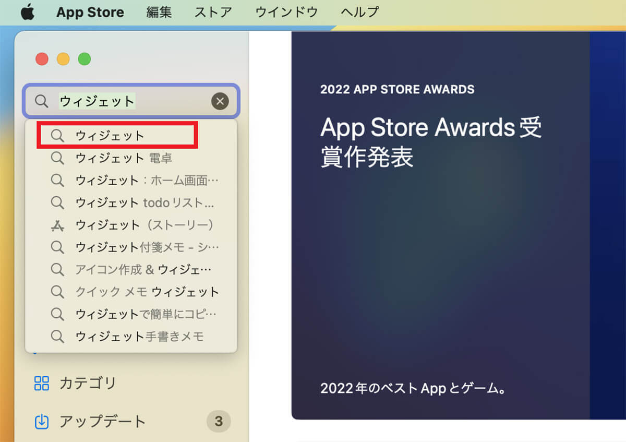Click the カテゴリ grid icon
Screen dimensions: 626x442
pyautogui.click(x=41, y=384)
